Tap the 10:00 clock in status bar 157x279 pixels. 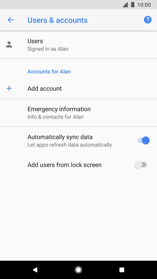click(144, 5)
